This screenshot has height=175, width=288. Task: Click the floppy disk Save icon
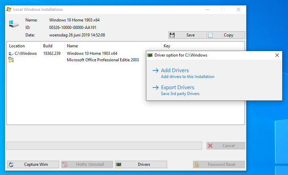tap(172, 35)
